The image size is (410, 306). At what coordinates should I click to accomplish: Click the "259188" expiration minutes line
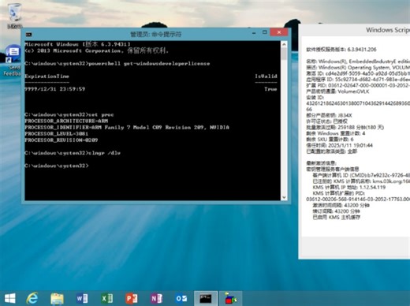coord(345,128)
